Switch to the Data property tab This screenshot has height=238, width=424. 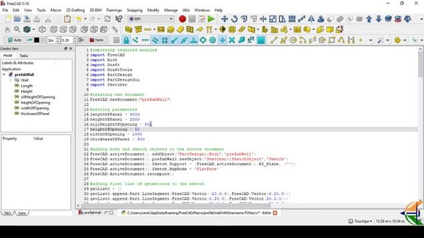coord(22,213)
